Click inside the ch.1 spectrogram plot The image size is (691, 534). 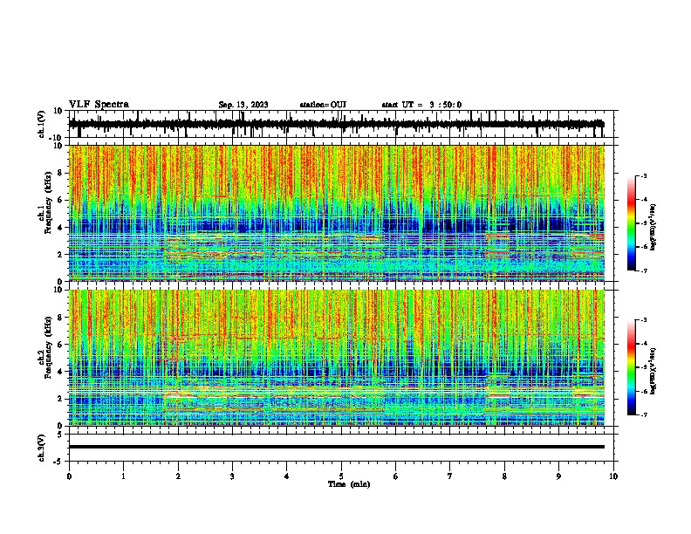coord(337,213)
